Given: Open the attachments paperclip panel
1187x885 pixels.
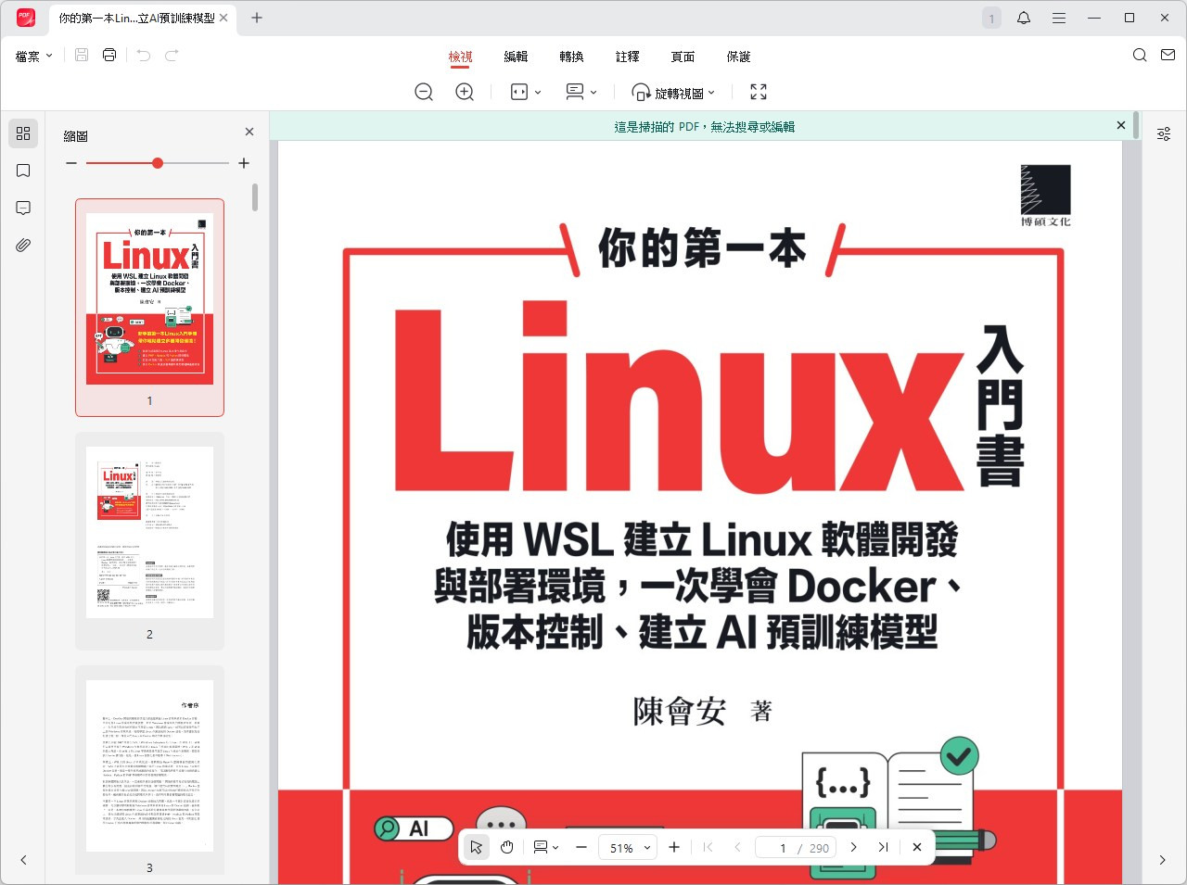Looking at the screenshot, I should click(23, 245).
